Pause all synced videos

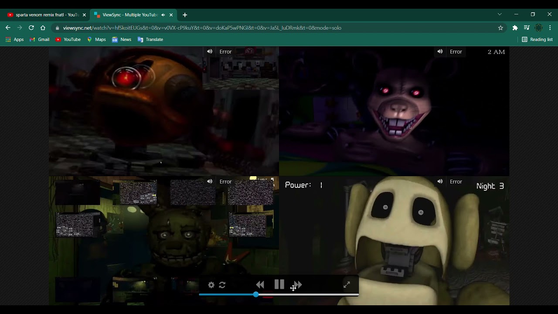(x=279, y=284)
